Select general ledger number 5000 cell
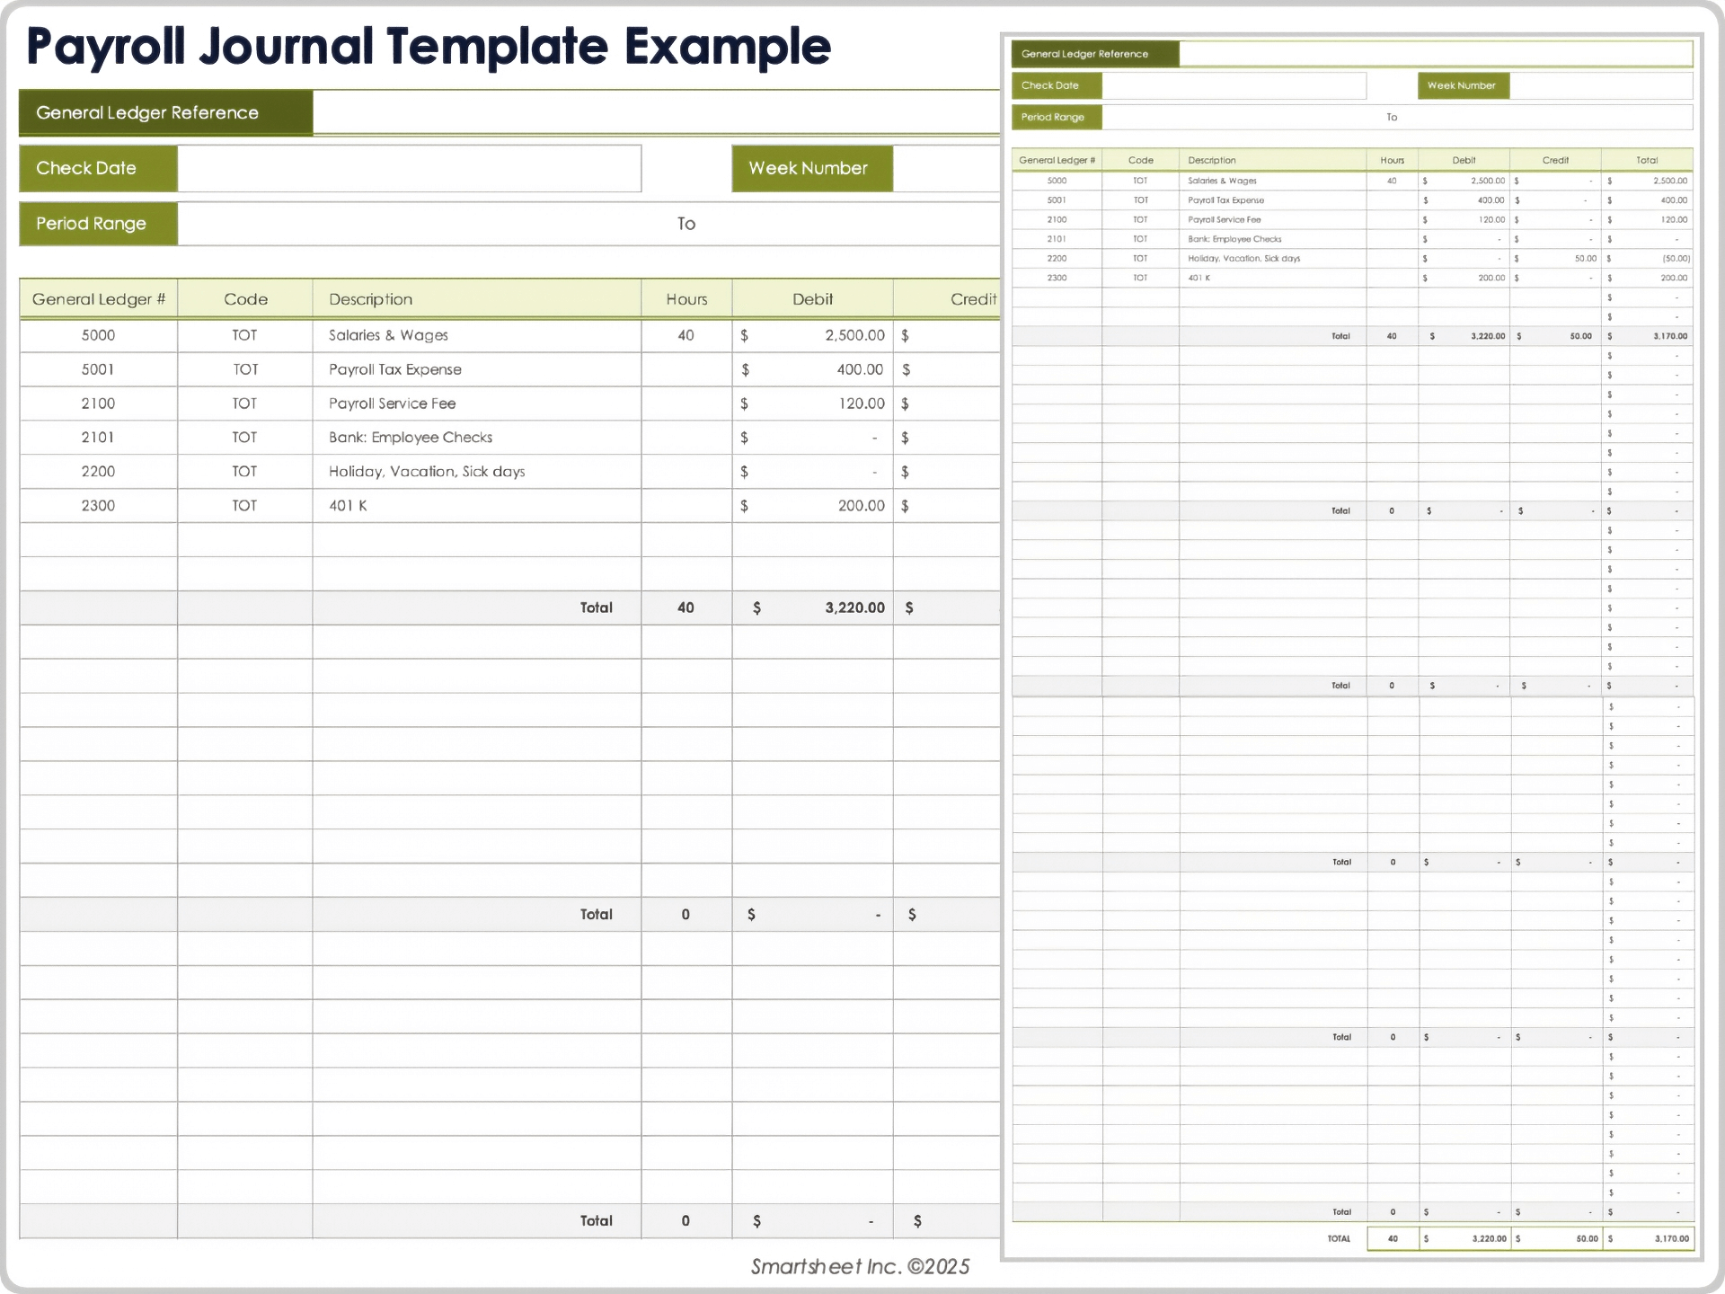Image resolution: width=1725 pixels, height=1294 pixels. [x=98, y=335]
